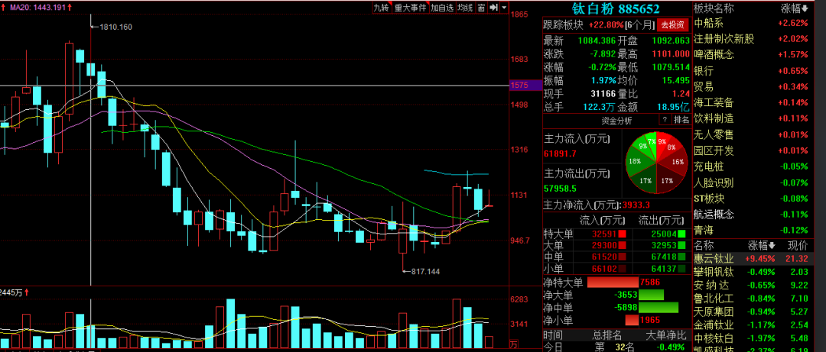Click the 主力净流入 3933.3 value
The width and height of the screenshot is (826, 352).
point(636,205)
